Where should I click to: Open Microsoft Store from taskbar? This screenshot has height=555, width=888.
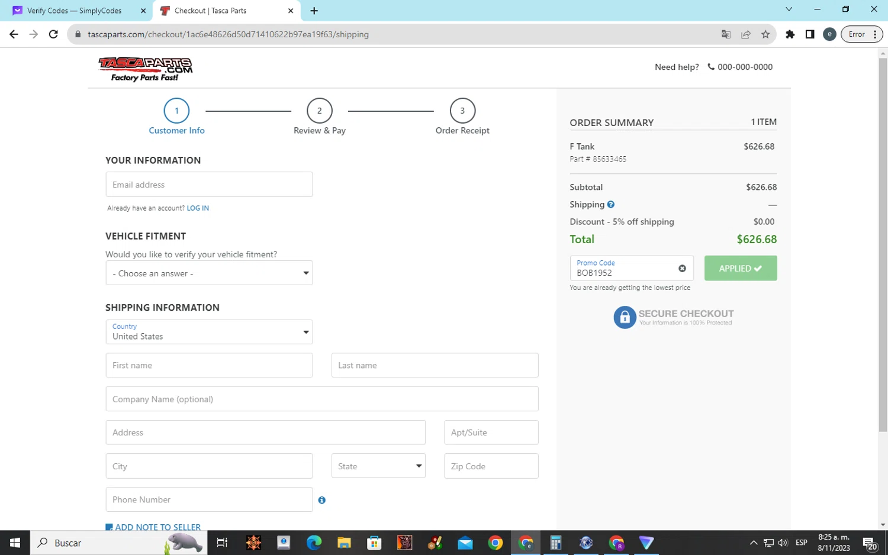374,543
